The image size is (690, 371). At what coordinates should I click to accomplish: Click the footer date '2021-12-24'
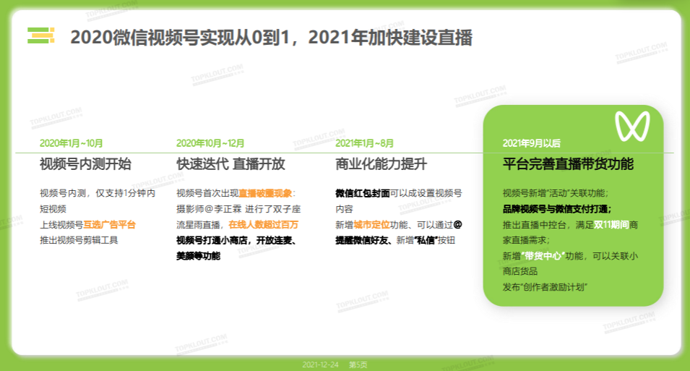point(320,364)
